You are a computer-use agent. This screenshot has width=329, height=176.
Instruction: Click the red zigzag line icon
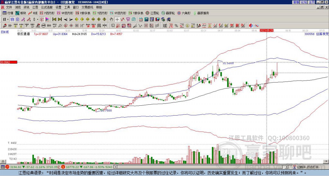[x=122, y=19]
